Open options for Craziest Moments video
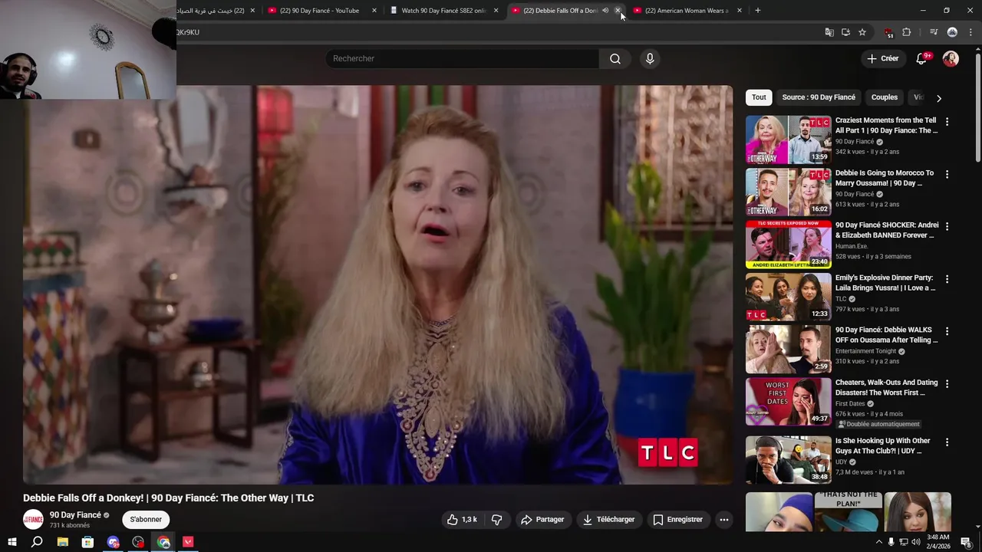 [x=947, y=122]
